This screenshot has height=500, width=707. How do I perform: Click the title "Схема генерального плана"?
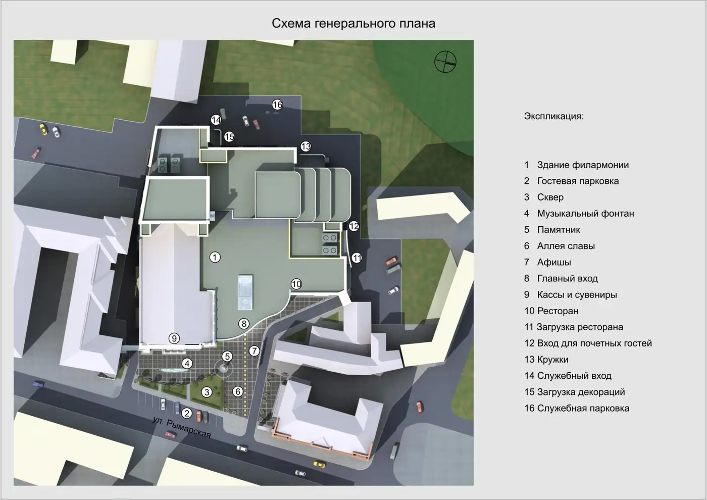pos(353,23)
